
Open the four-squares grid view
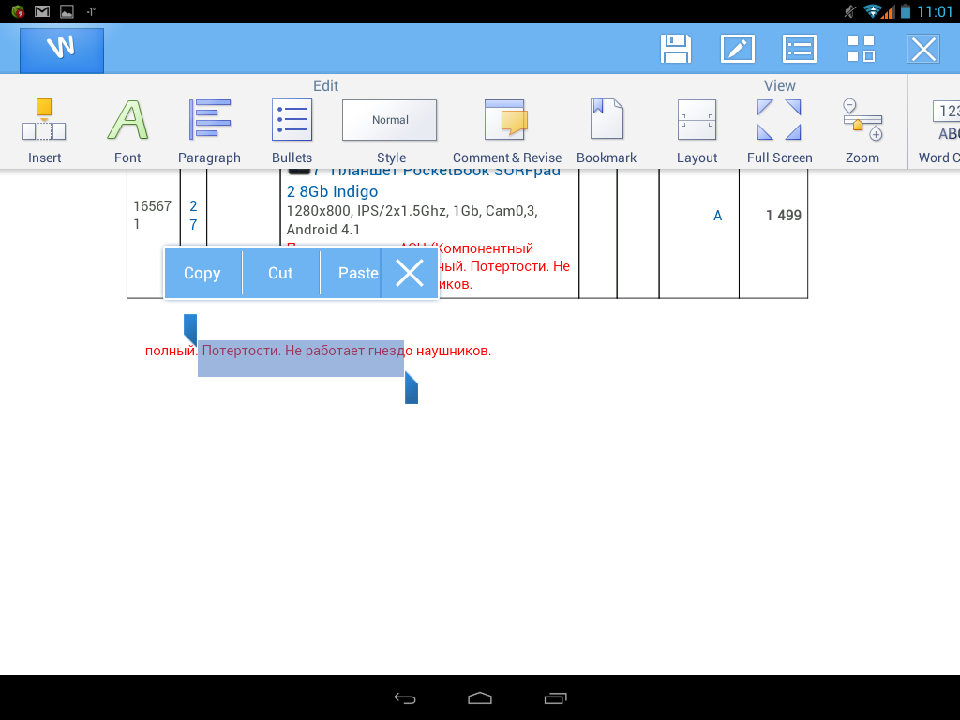click(x=861, y=49)
